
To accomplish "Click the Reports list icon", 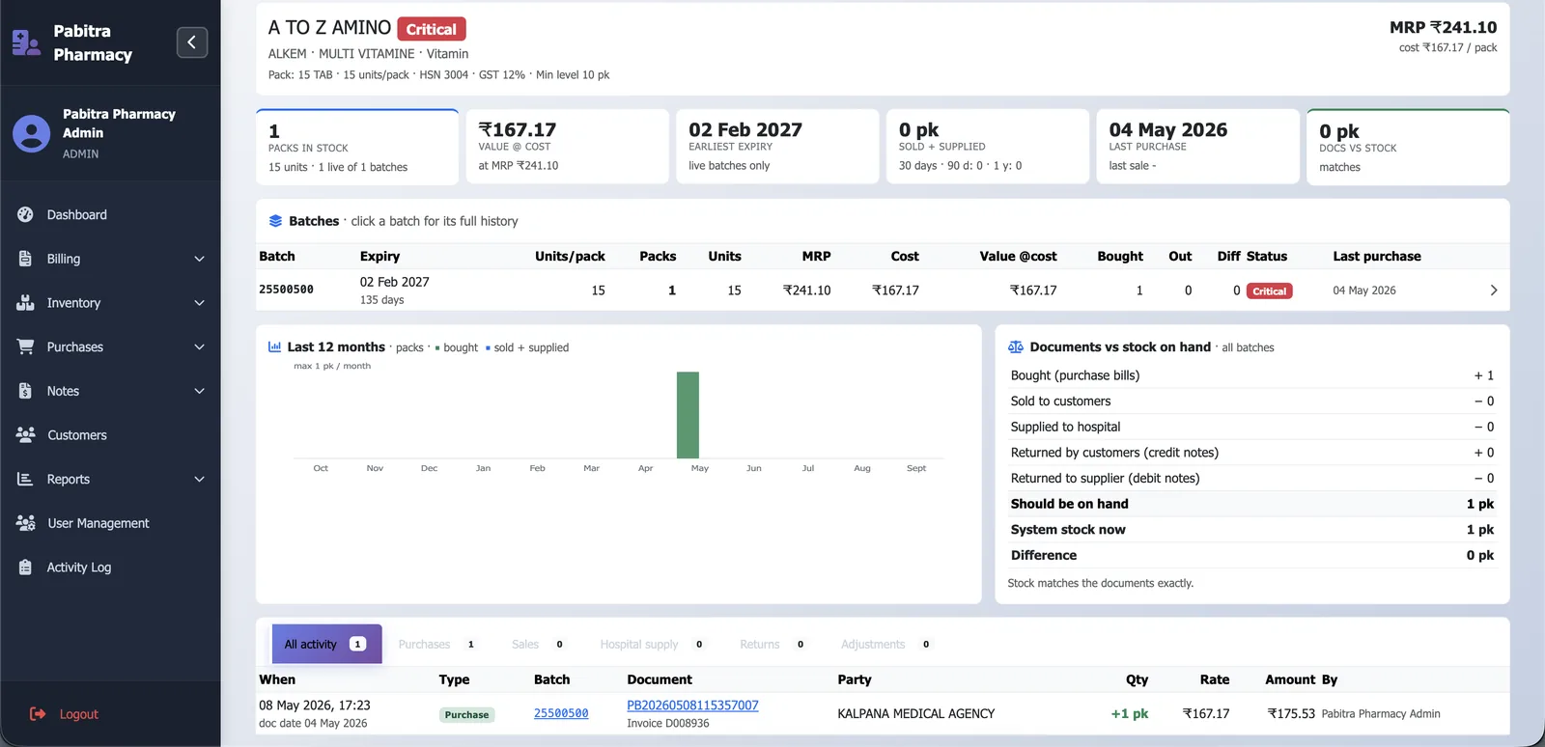I will pyautogui.click(x=25, y=479).
